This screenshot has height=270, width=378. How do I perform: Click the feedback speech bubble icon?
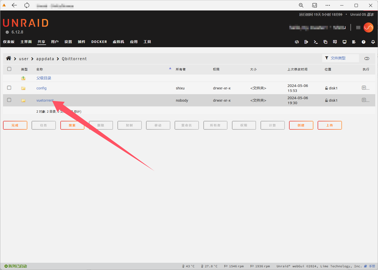tap(335, 42)
